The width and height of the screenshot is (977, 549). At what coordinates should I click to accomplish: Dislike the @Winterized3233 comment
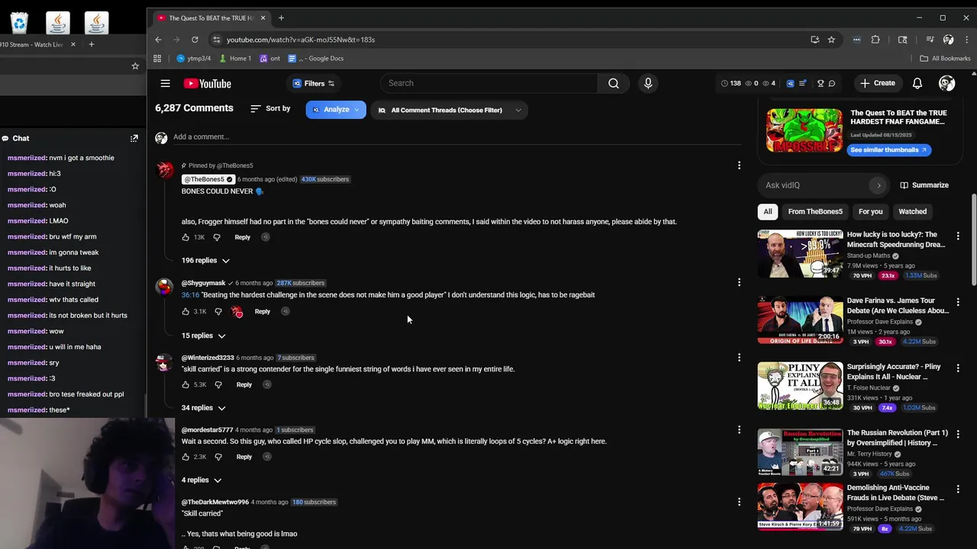(218, 384)
